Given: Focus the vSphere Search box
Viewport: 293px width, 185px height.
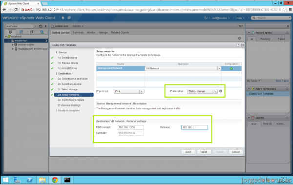Looking at the screenshot, I should 272,18.
